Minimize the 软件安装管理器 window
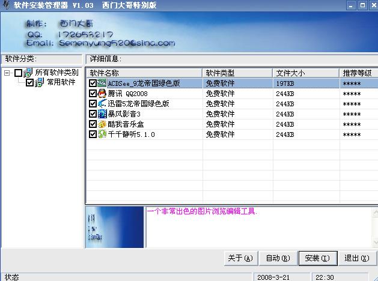Viewport: 378px width, 281px height. click(x=351, y=5)
